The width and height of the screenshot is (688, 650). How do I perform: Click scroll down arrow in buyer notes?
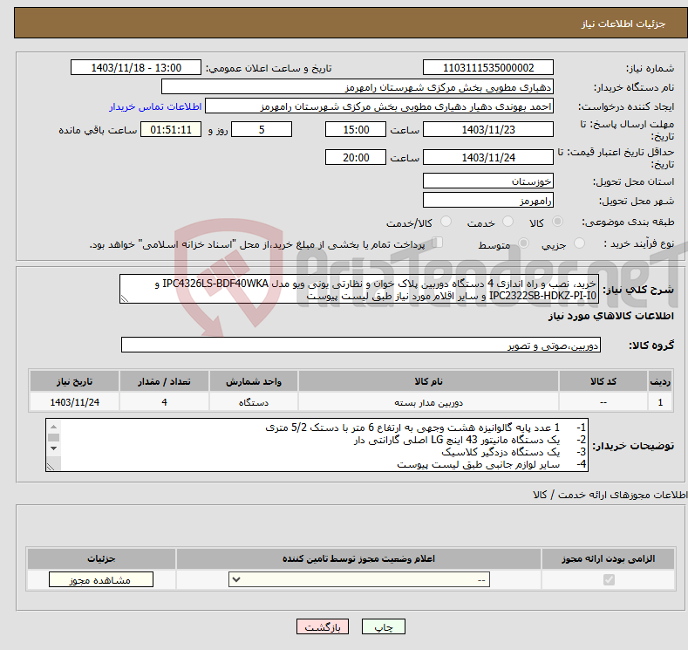53,448
